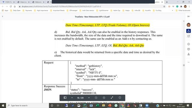Zoom in on the PDF document
The width and height of the screenshot is (192, 108).
104,97
